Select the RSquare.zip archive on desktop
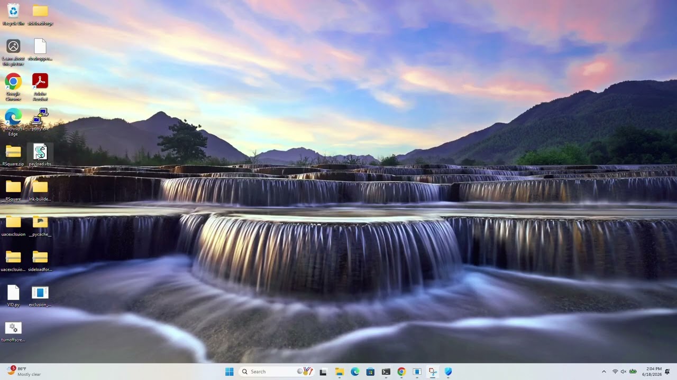 [13, 155]
